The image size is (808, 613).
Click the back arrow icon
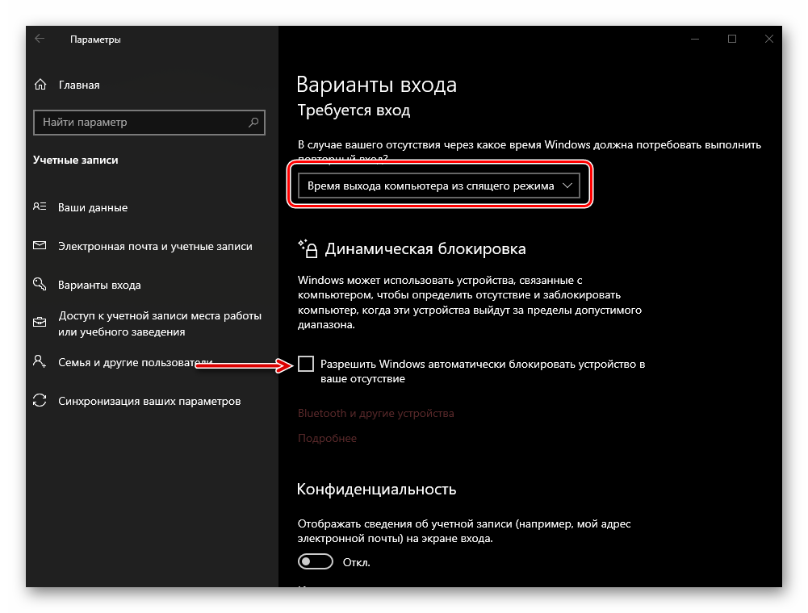(40, 39)
